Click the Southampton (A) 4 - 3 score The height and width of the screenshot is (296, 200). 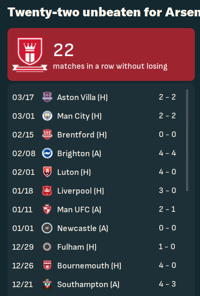coord(167,284)
